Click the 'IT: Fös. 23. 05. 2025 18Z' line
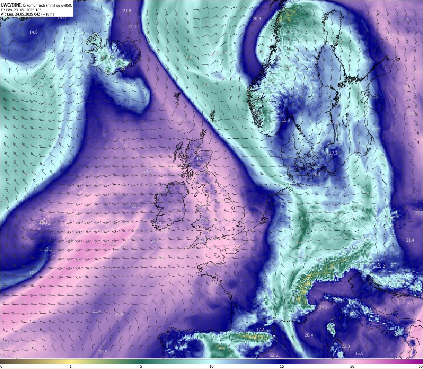423x369 pixels. tap(21, 10)
